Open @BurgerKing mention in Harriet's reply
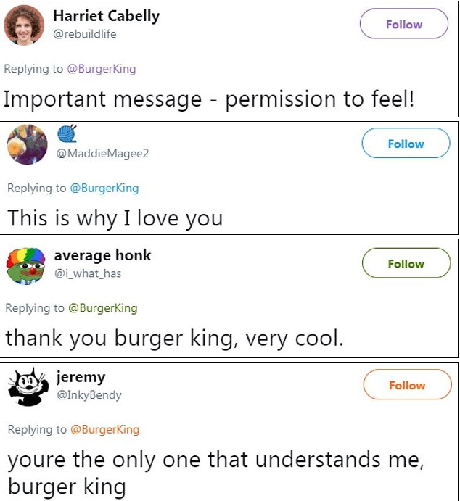This screenshot has width=460, height=501. [102, 69]
